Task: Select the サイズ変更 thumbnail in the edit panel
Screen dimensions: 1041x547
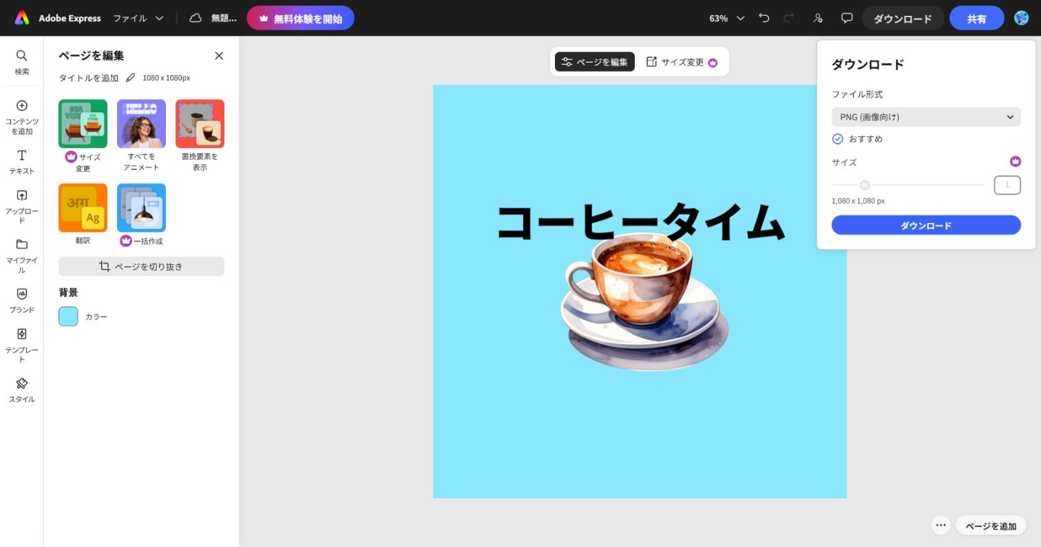Action: pyautogui.click(x=83, y=124)
